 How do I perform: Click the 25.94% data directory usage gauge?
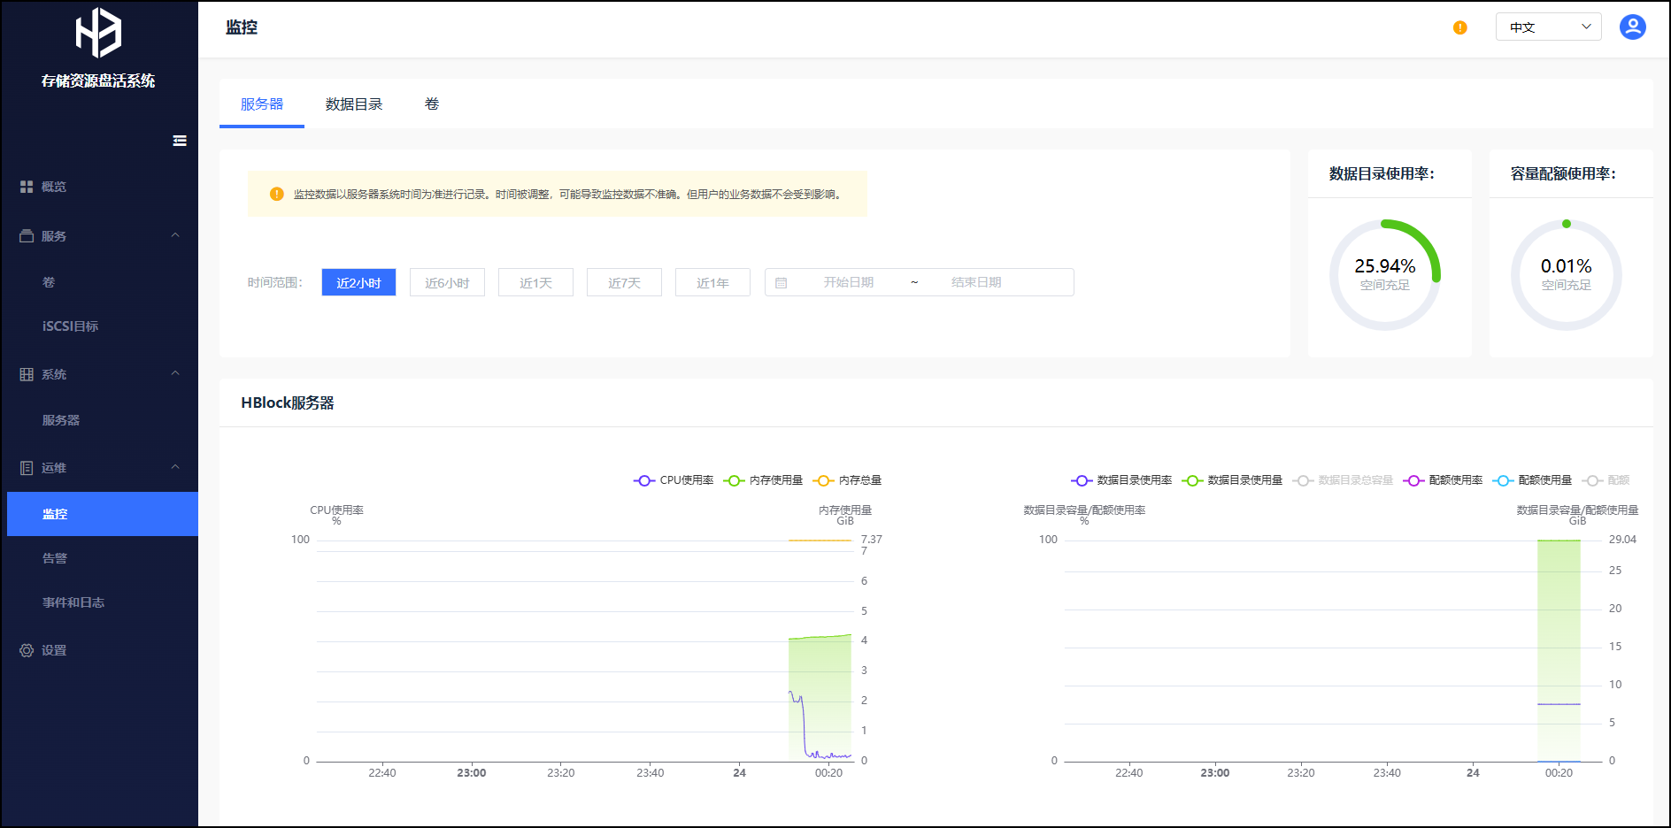1385,275
